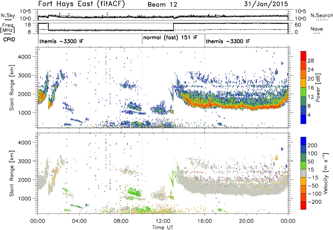
Task: Click 'Velocity [m s⁻¹]' color bar title
Action: [x=326, y=173]
